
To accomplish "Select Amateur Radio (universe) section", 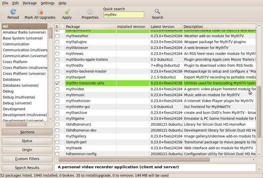I will click(x=25, y=32).
